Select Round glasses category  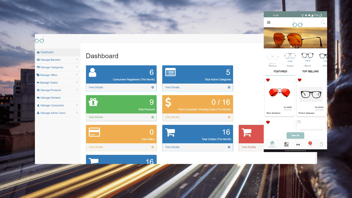(x=308, y=60)
